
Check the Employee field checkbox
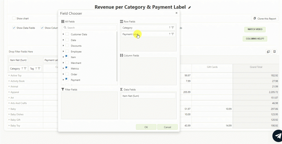(x=67, y=51)
